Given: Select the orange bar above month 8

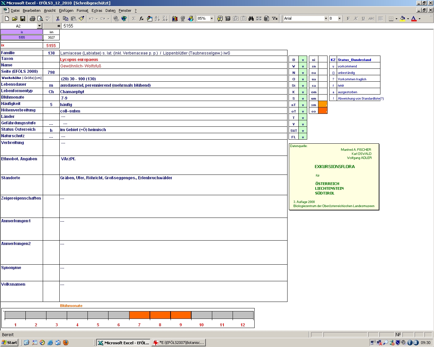Looking at the screenshot, I should click(160, 315).
